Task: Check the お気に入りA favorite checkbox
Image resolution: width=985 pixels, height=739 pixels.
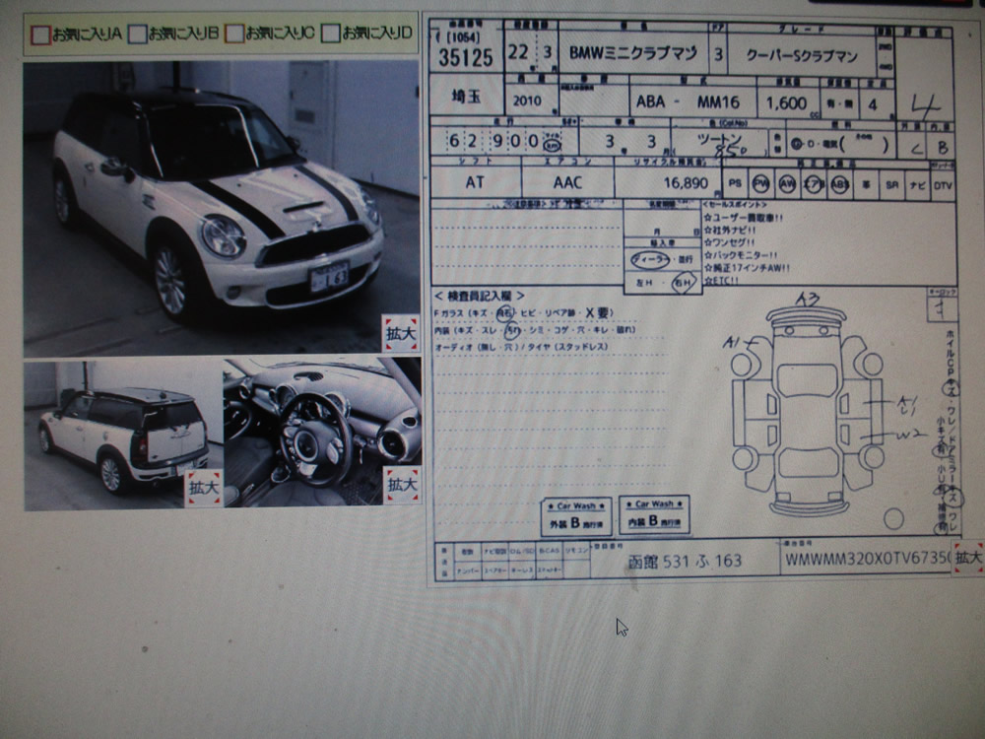Action: (40, 35)
